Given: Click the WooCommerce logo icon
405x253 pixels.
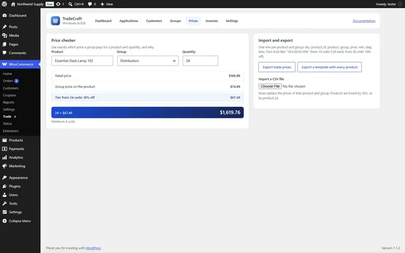Looking at the screenshot, I should [4, 65].
